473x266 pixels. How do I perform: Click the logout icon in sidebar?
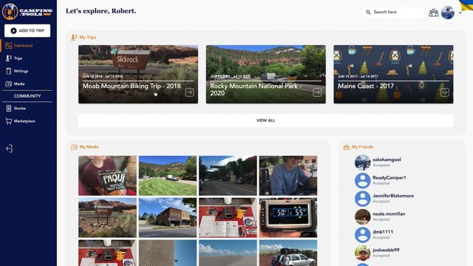(9, 149)
